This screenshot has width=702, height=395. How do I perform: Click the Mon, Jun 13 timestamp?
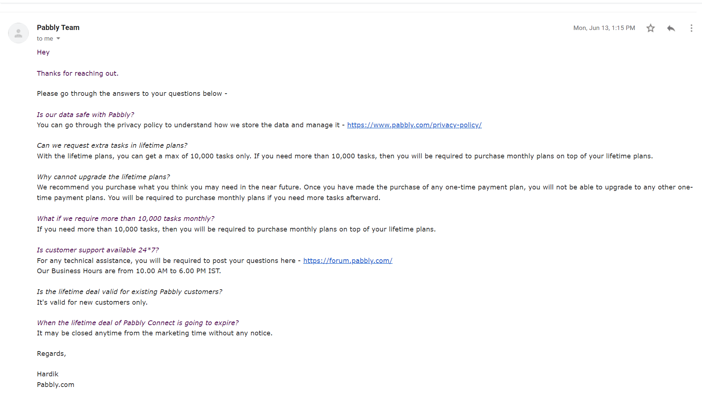[604, 28]
